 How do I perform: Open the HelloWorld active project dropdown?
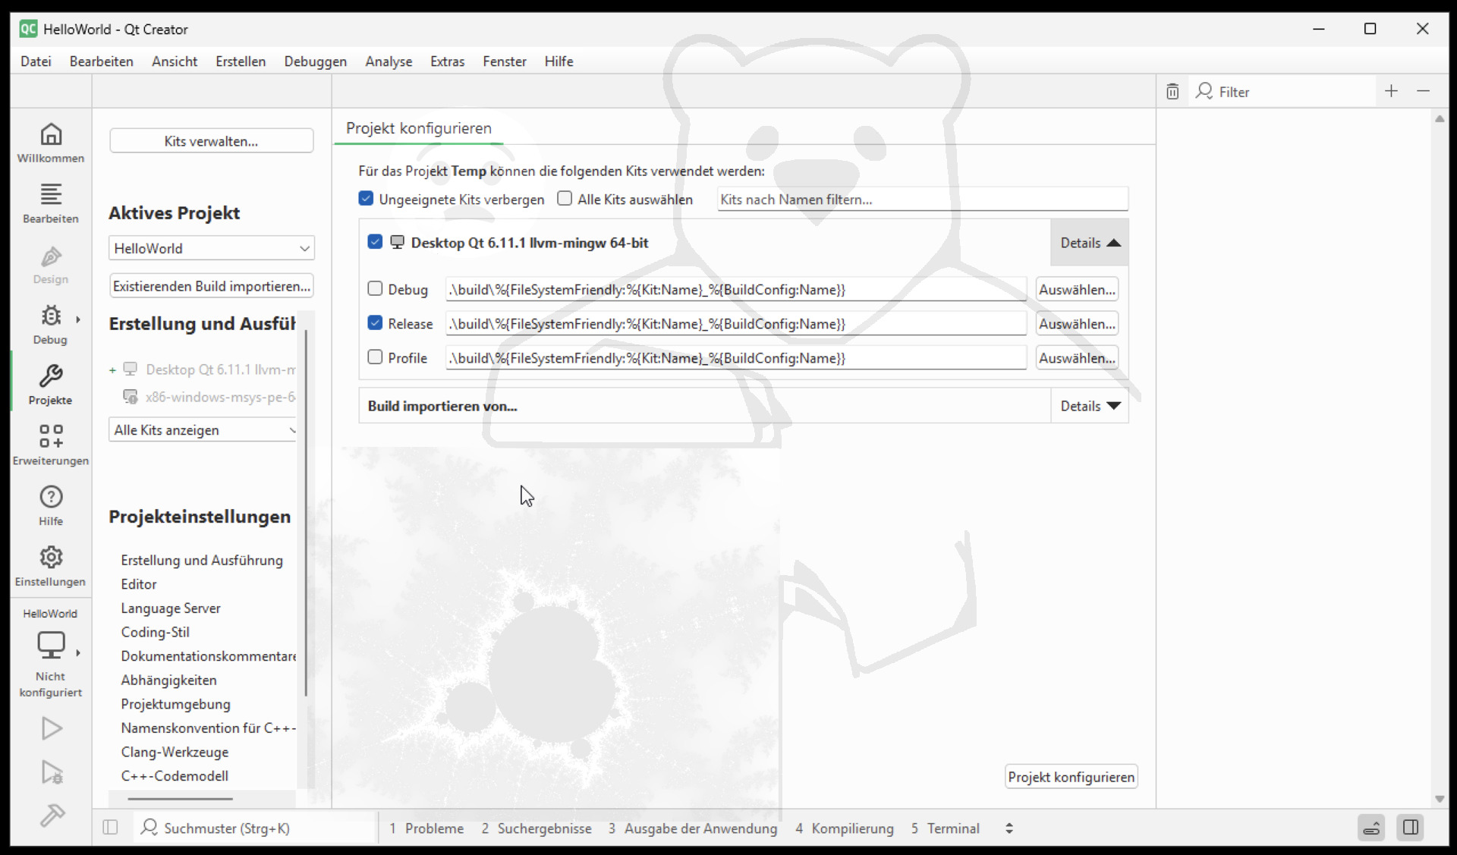point(212,248)
